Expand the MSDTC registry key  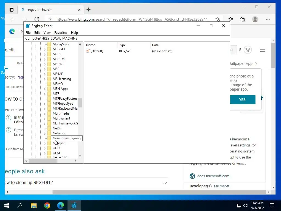[x=45, y=64]
